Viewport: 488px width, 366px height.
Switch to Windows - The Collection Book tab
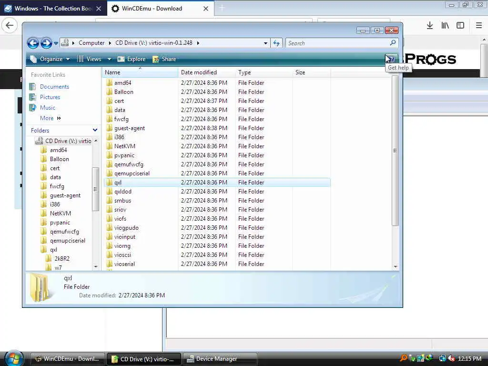coord(53,9)
